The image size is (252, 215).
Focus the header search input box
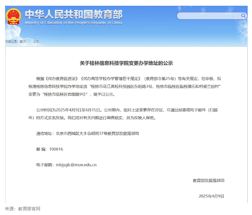[x=208, y=16]
